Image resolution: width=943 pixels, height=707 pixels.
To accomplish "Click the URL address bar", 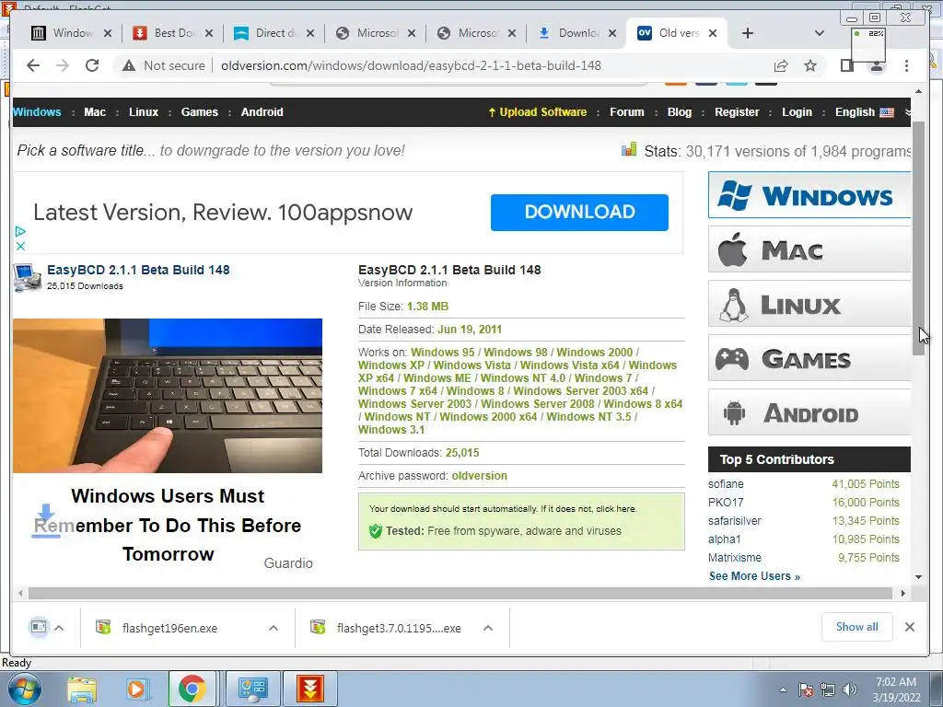I will click(x=411, y=65).
